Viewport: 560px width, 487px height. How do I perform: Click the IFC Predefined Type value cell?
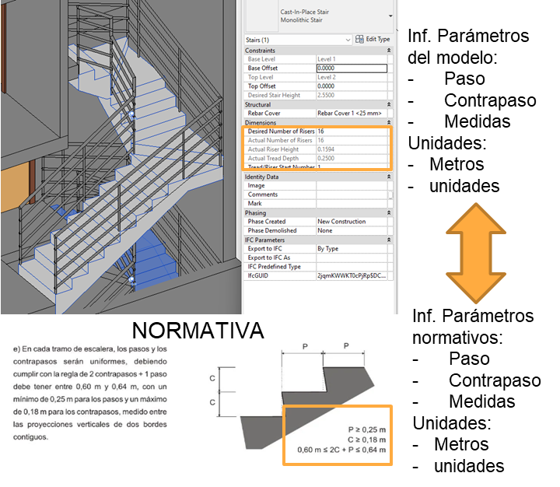pos(352,267)
